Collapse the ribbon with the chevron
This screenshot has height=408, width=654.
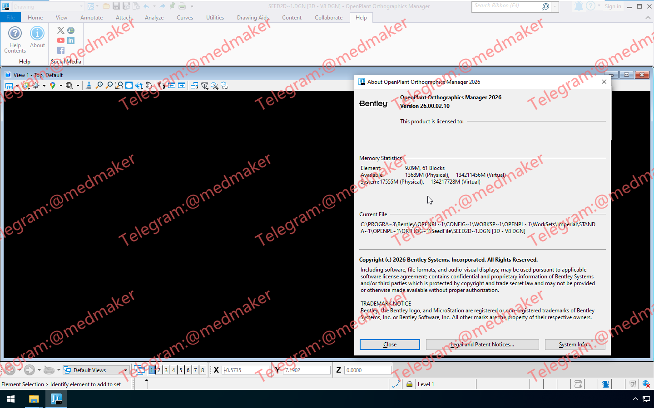[x=648, y=18]
